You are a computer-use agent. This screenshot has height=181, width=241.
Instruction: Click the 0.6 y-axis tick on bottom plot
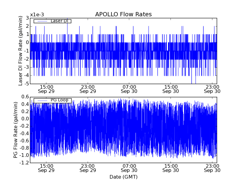tap(25, 97)
